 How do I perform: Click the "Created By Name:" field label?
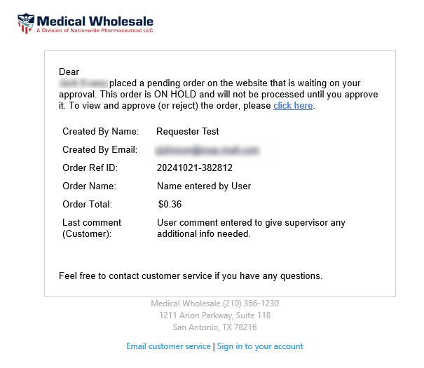tap(101, 132)
